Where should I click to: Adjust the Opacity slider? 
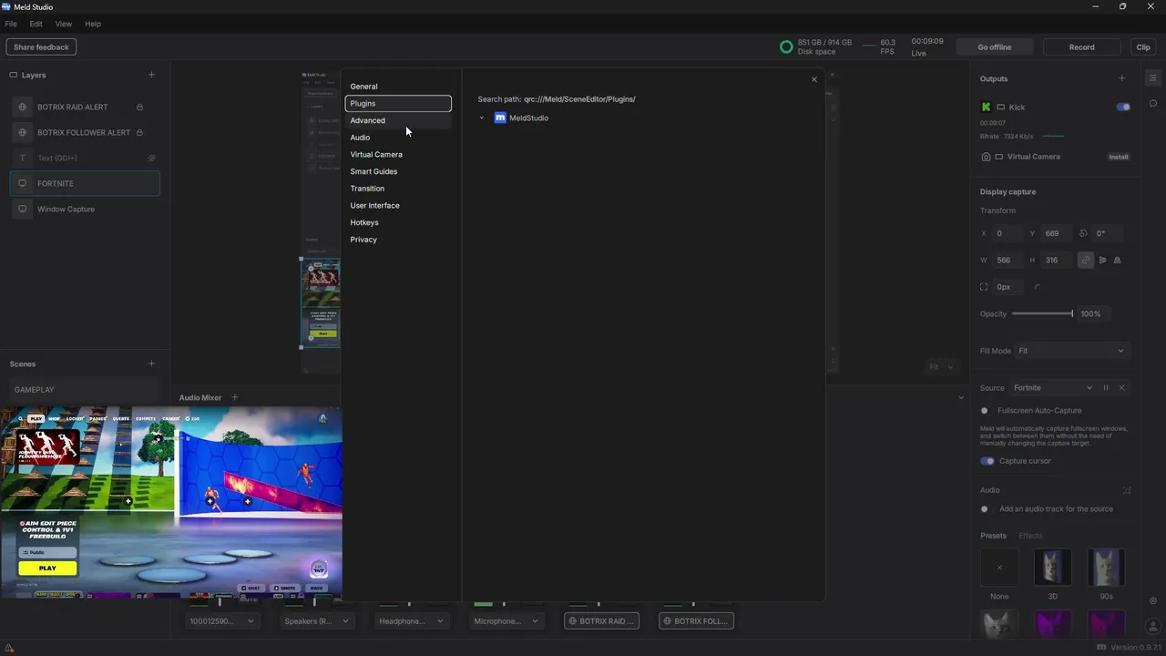click(1043, 313)
